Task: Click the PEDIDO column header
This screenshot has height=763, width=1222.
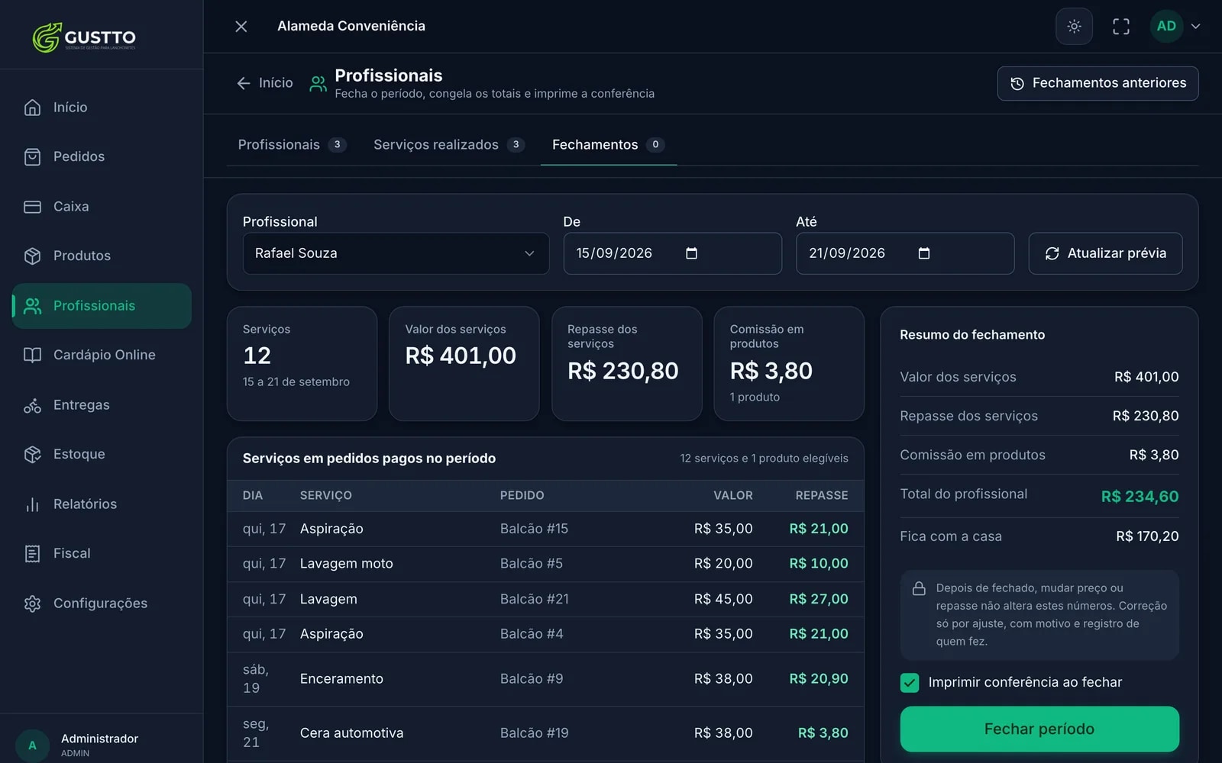Action: [522, 496]
